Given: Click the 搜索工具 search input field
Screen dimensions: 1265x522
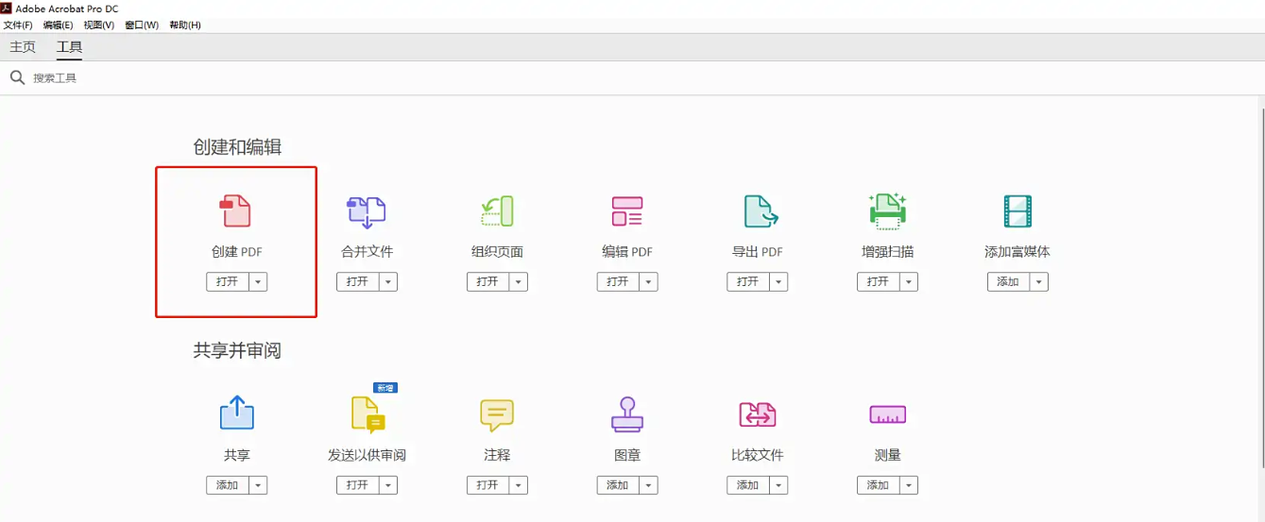Looking at the screenshot, I should [632, 78].
